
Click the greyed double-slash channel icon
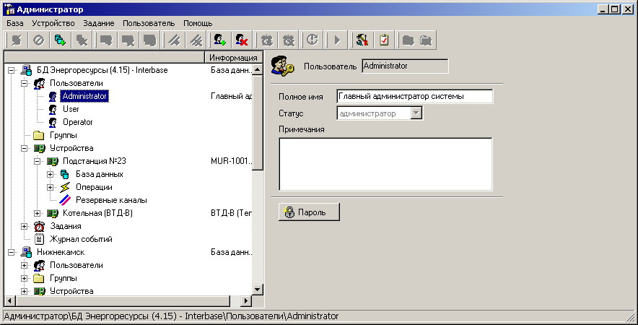pos(175,40)
